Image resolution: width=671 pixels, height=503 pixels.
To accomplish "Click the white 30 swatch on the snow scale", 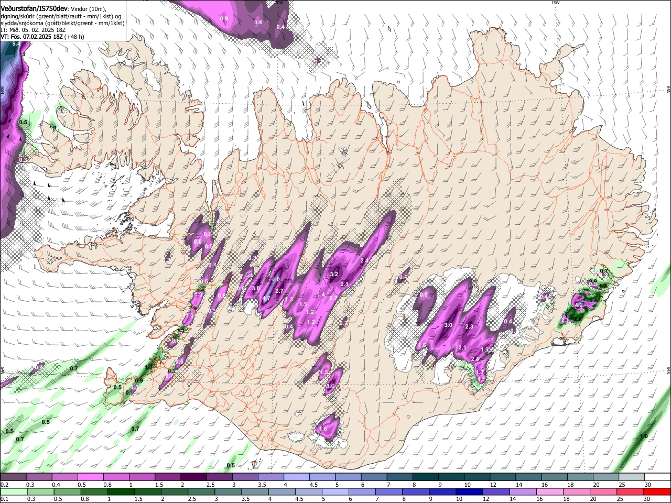I will pyautogui.click(x=657, y=477).
